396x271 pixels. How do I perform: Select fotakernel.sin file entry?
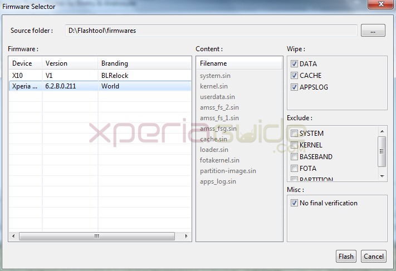[x=219, y=160]
